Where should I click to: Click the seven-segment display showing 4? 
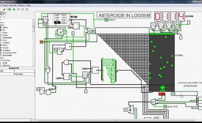pyautogui.click(x=181, y=16)
